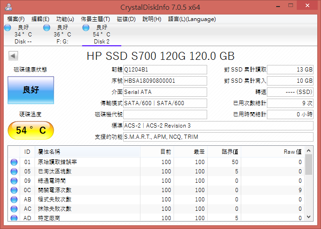Maximize the CrystalDiskInfo window
321x229 pixels.
point(291,6)
